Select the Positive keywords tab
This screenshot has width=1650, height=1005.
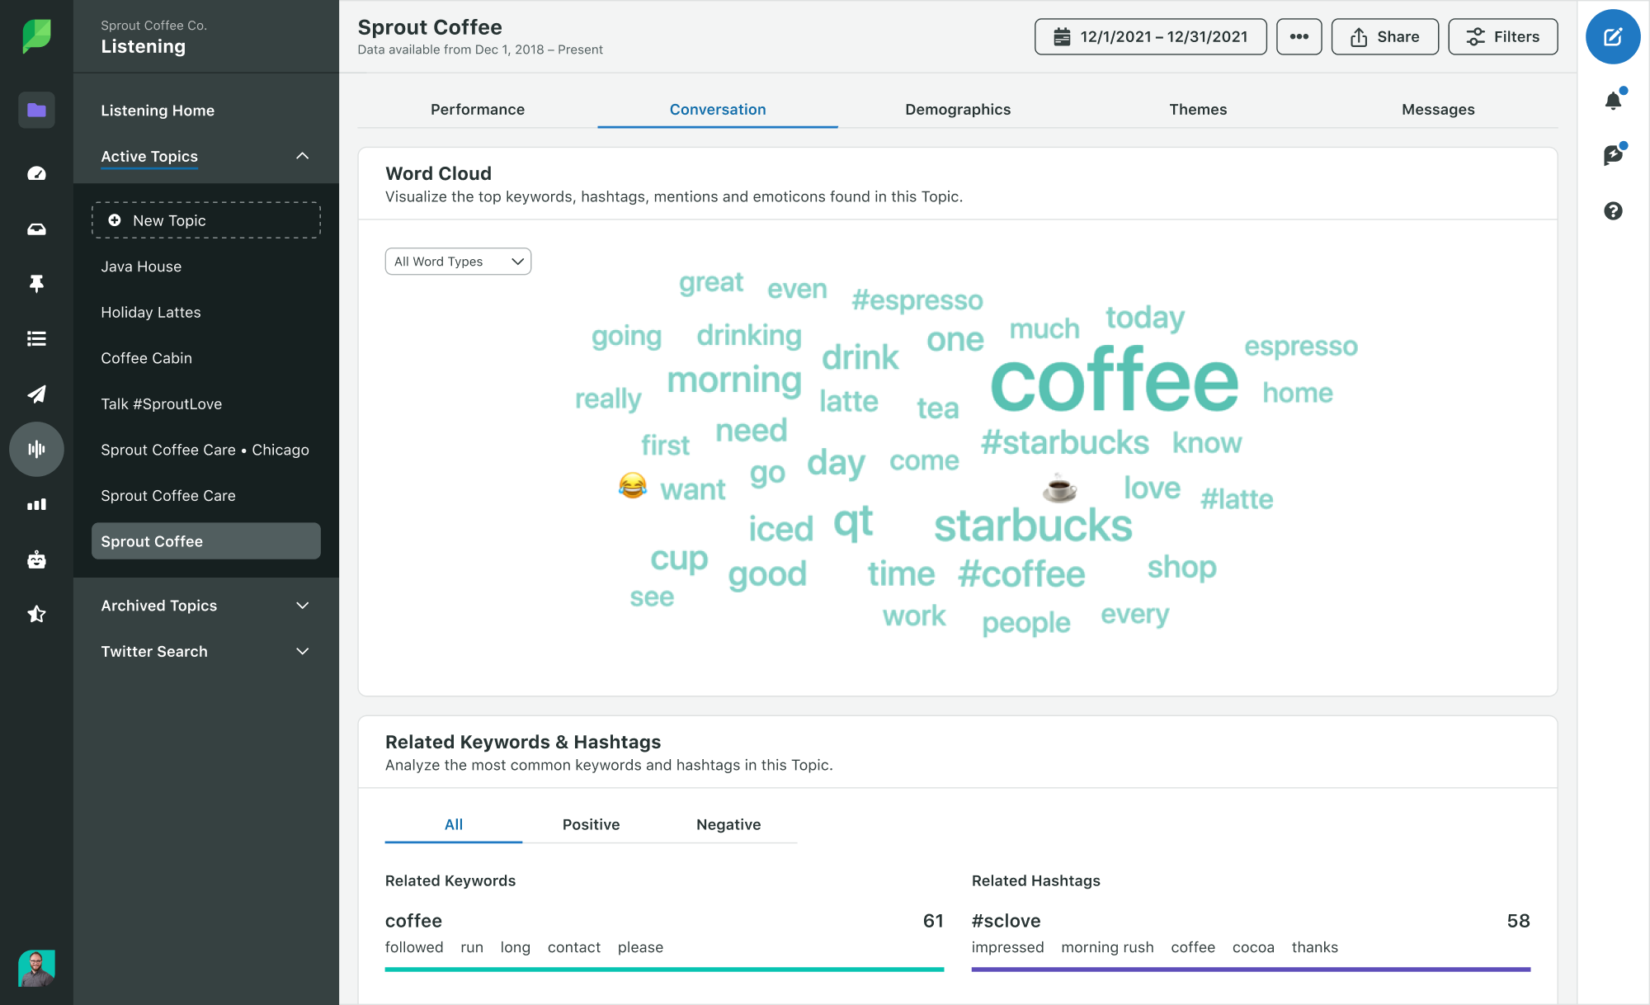[x=591, y=823]
